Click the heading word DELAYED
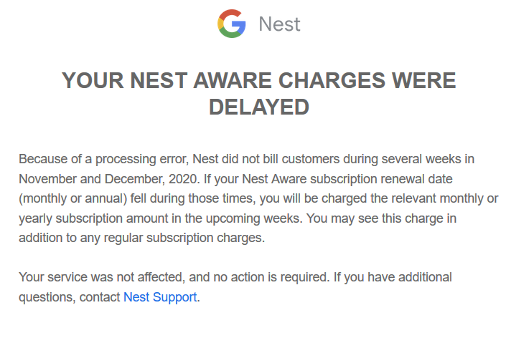Image resolution: width=506 pixels, height=338 pixels. [258, 107]
